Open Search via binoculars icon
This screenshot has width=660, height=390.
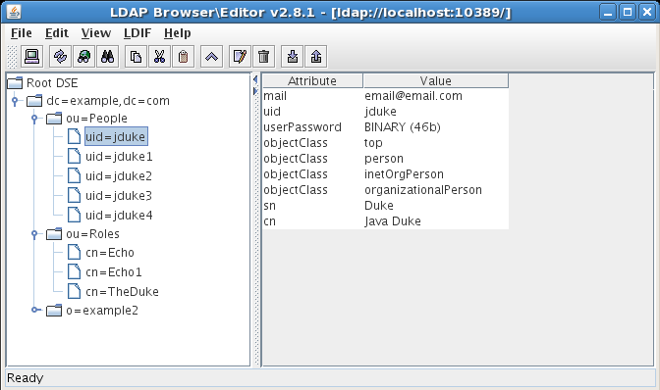tap(107, 56)
